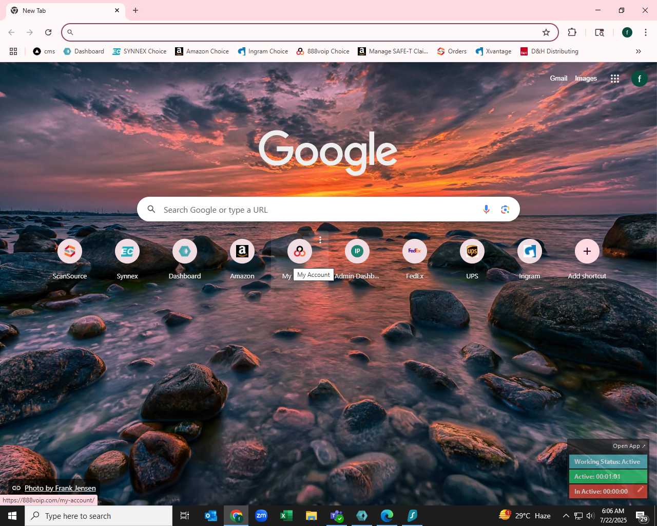Open the Google account avatar on page
The height and width of the screenshot is (526, 657).
click(x=639, y=79)
